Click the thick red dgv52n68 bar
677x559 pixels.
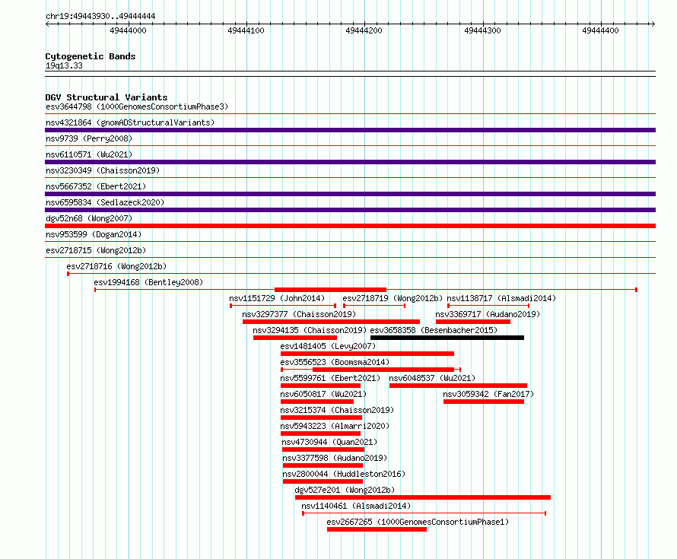(350, 226)
